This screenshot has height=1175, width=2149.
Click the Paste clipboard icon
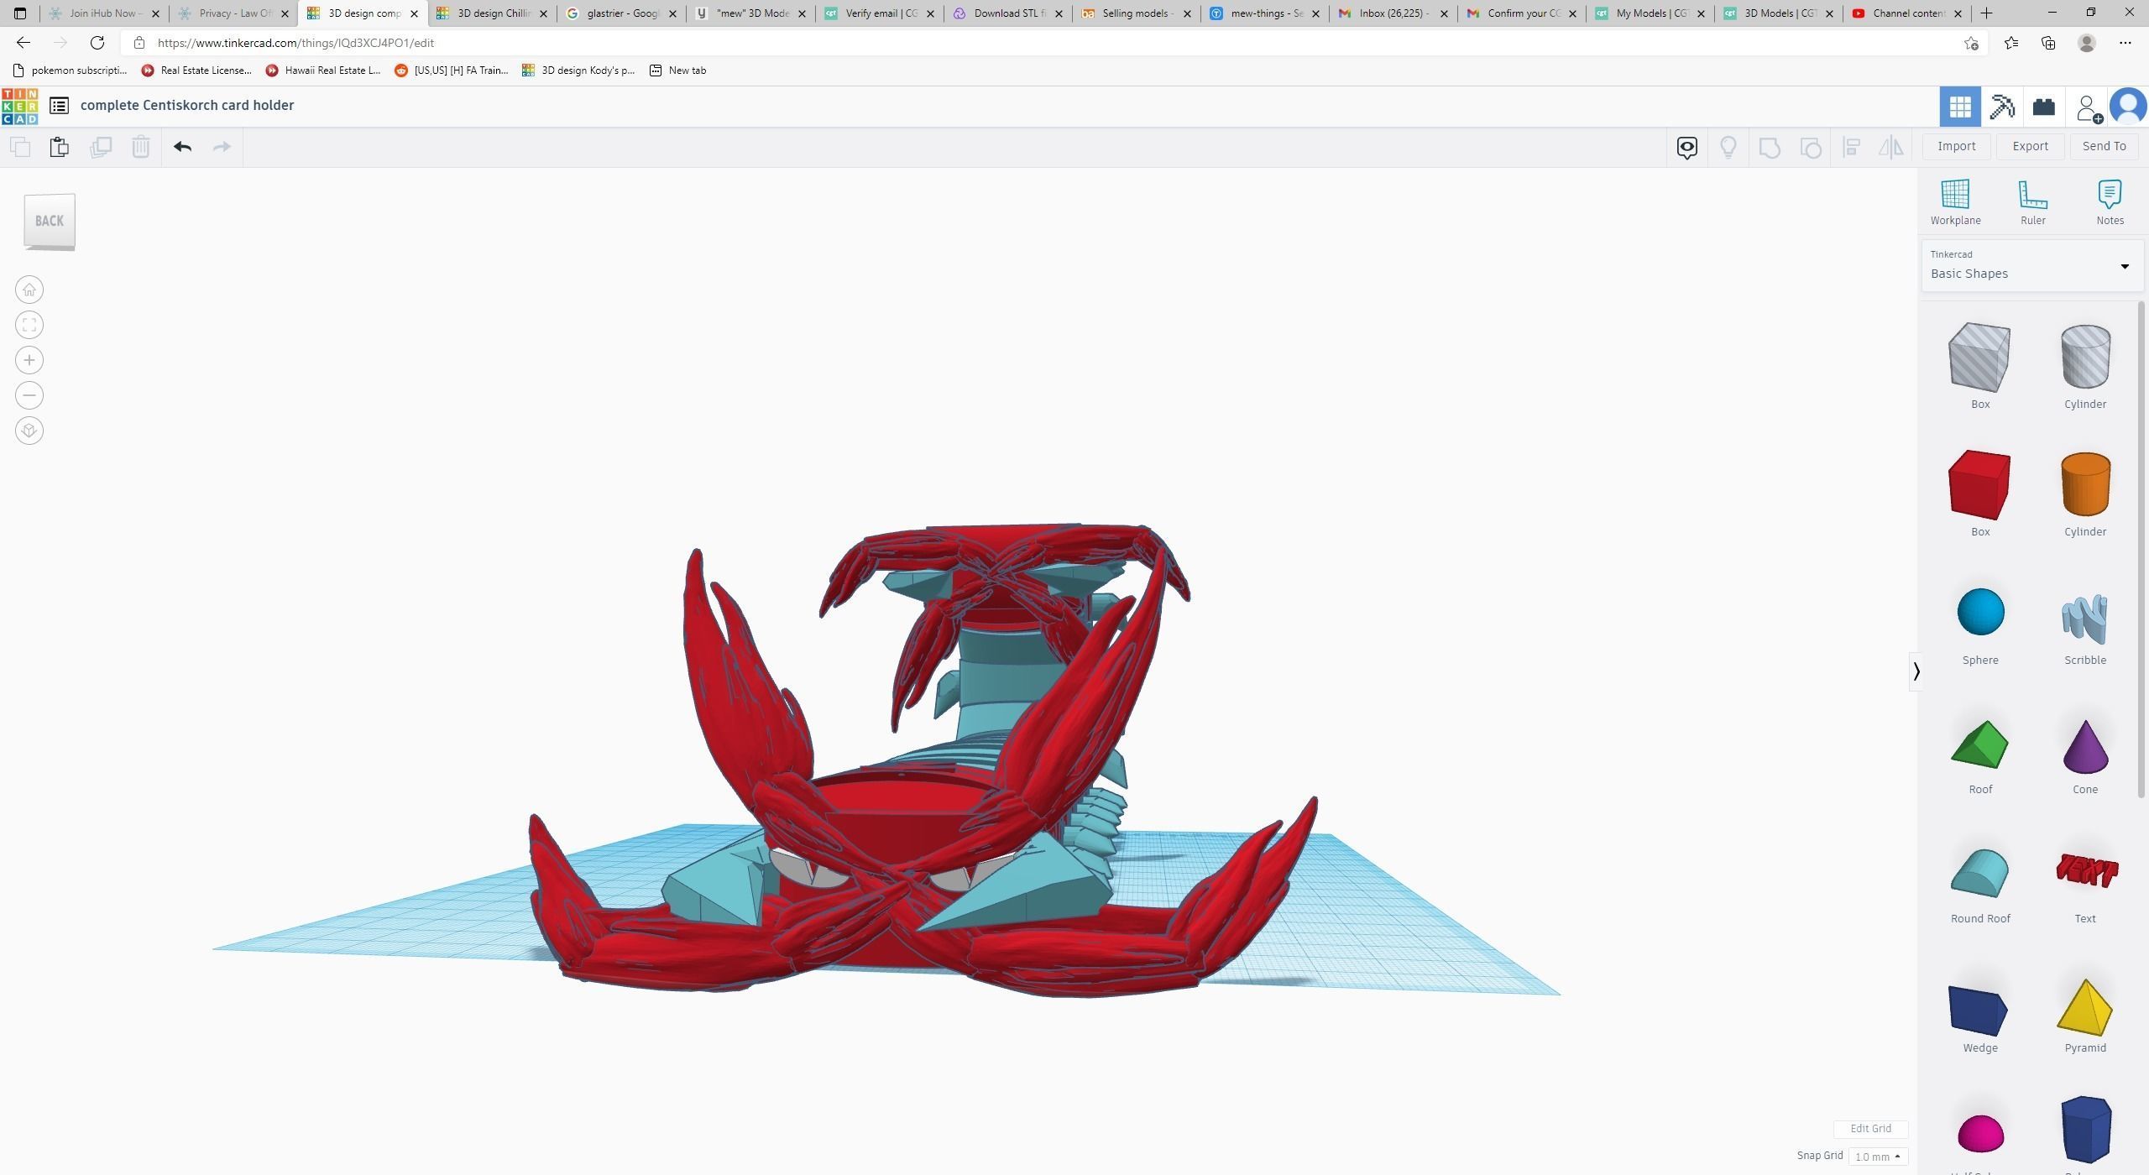click(59, 147)
